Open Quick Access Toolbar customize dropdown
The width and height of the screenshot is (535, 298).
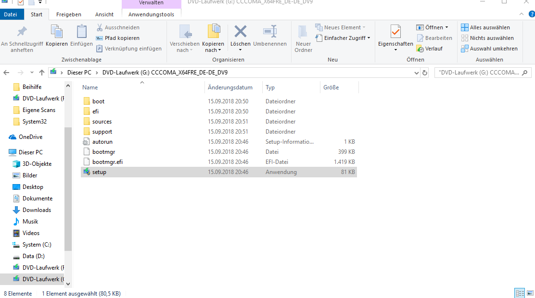click(x=40, y=2)
